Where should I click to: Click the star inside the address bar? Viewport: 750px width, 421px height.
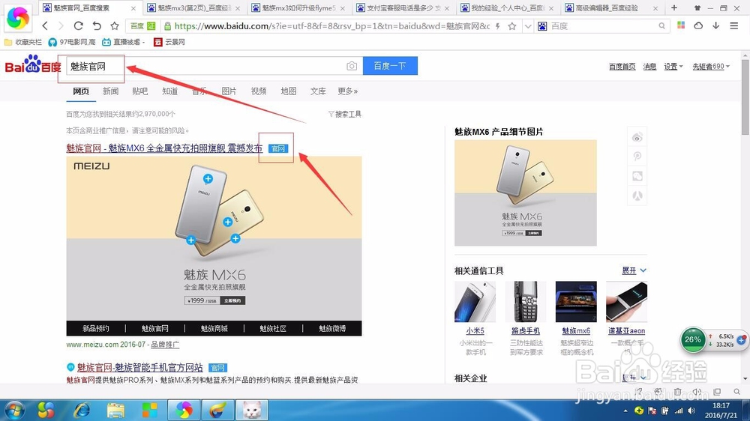[x=511, y=26]
